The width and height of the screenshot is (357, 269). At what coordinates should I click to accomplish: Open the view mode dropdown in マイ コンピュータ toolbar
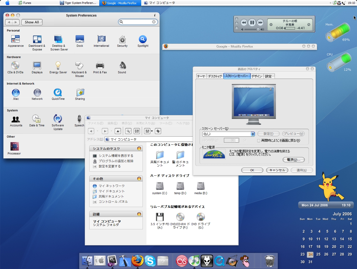point(149,131)
